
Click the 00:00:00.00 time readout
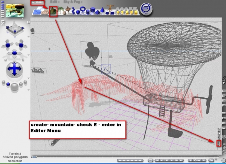[x=15, y=161]
